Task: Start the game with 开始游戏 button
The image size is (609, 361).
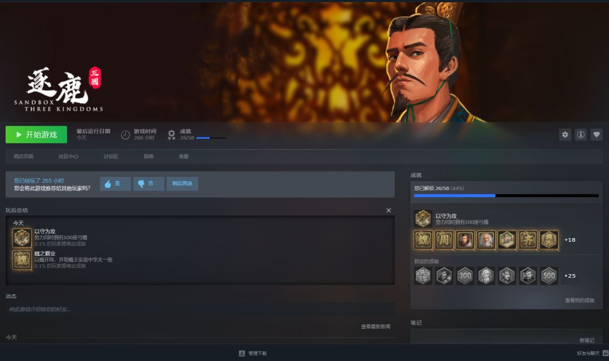Action: tap(36, 134)
